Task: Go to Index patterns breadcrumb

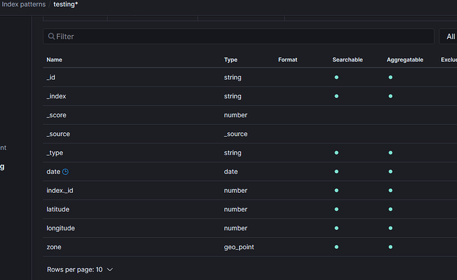Action: pyautogui.click(x=23, y=5)
